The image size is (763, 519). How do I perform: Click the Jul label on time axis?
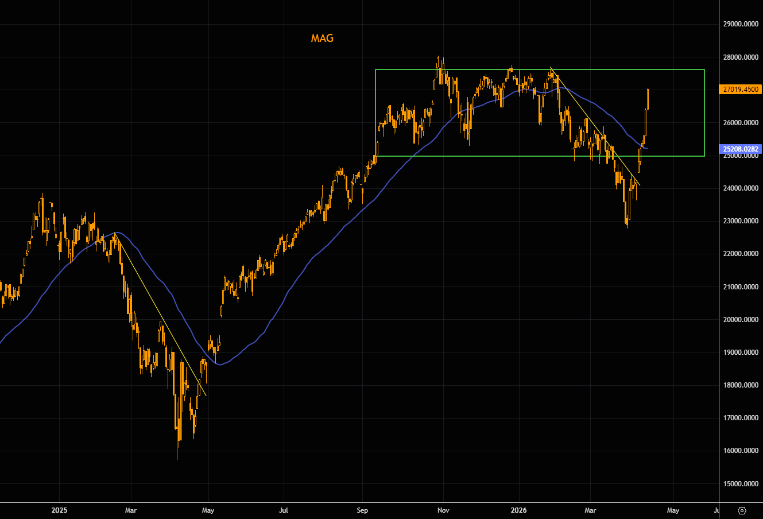pyautogui.click(x=284, y=510)
